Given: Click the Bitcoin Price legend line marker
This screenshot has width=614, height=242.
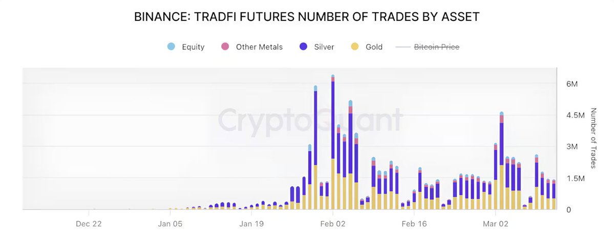Looking at the screenshot, I should (x=403, y=47).
